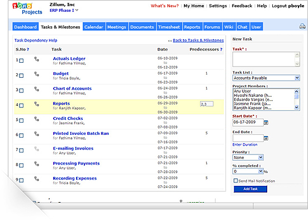Click the Reports predecessors input box

click(x=207, y=104)
